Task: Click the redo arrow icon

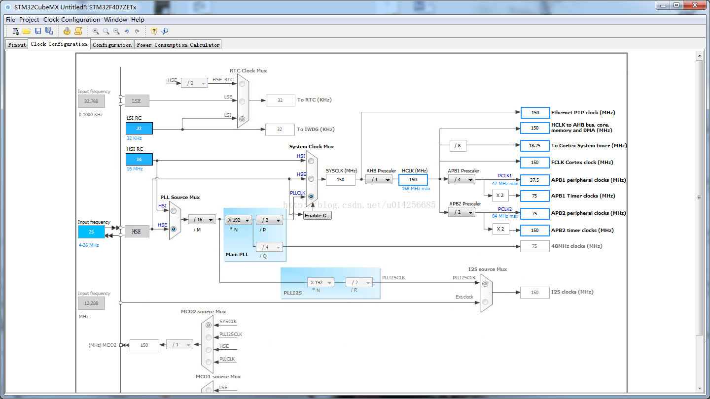Action: (x=137, y=31)
